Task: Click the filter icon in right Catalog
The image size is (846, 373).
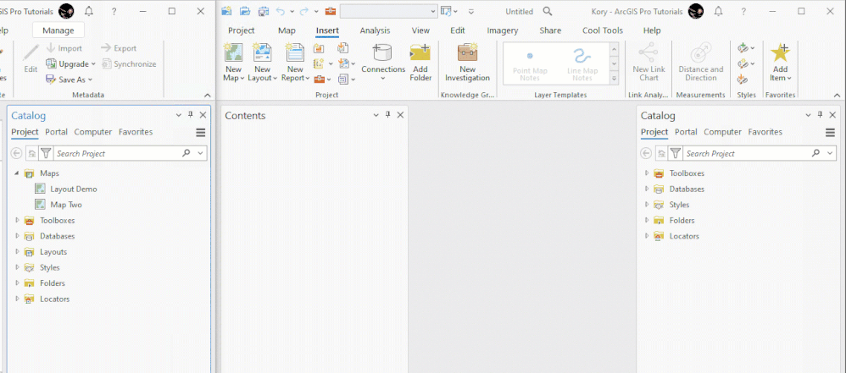Action: tap(675, 153)
